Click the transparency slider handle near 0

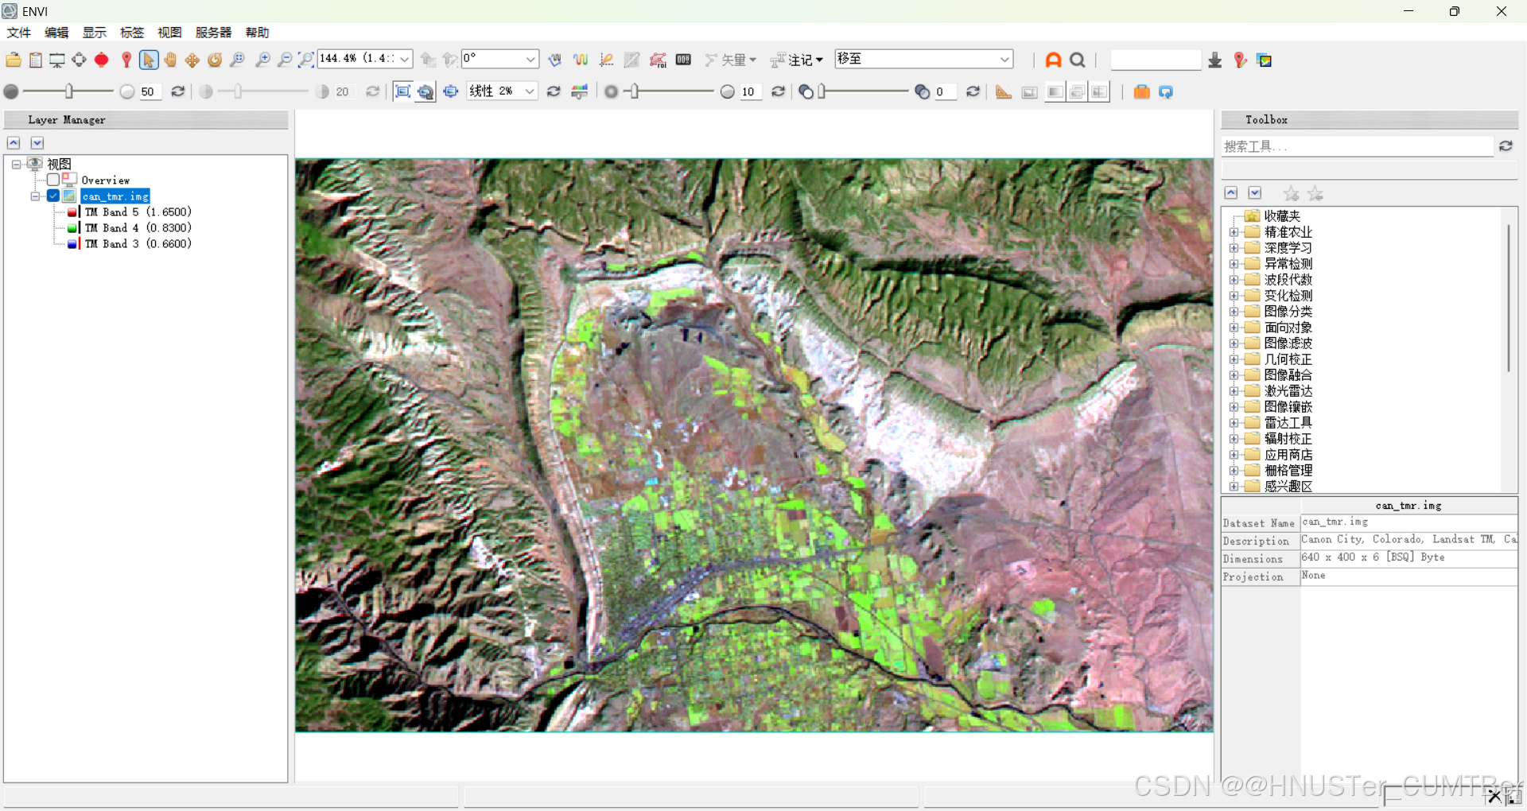822,91
